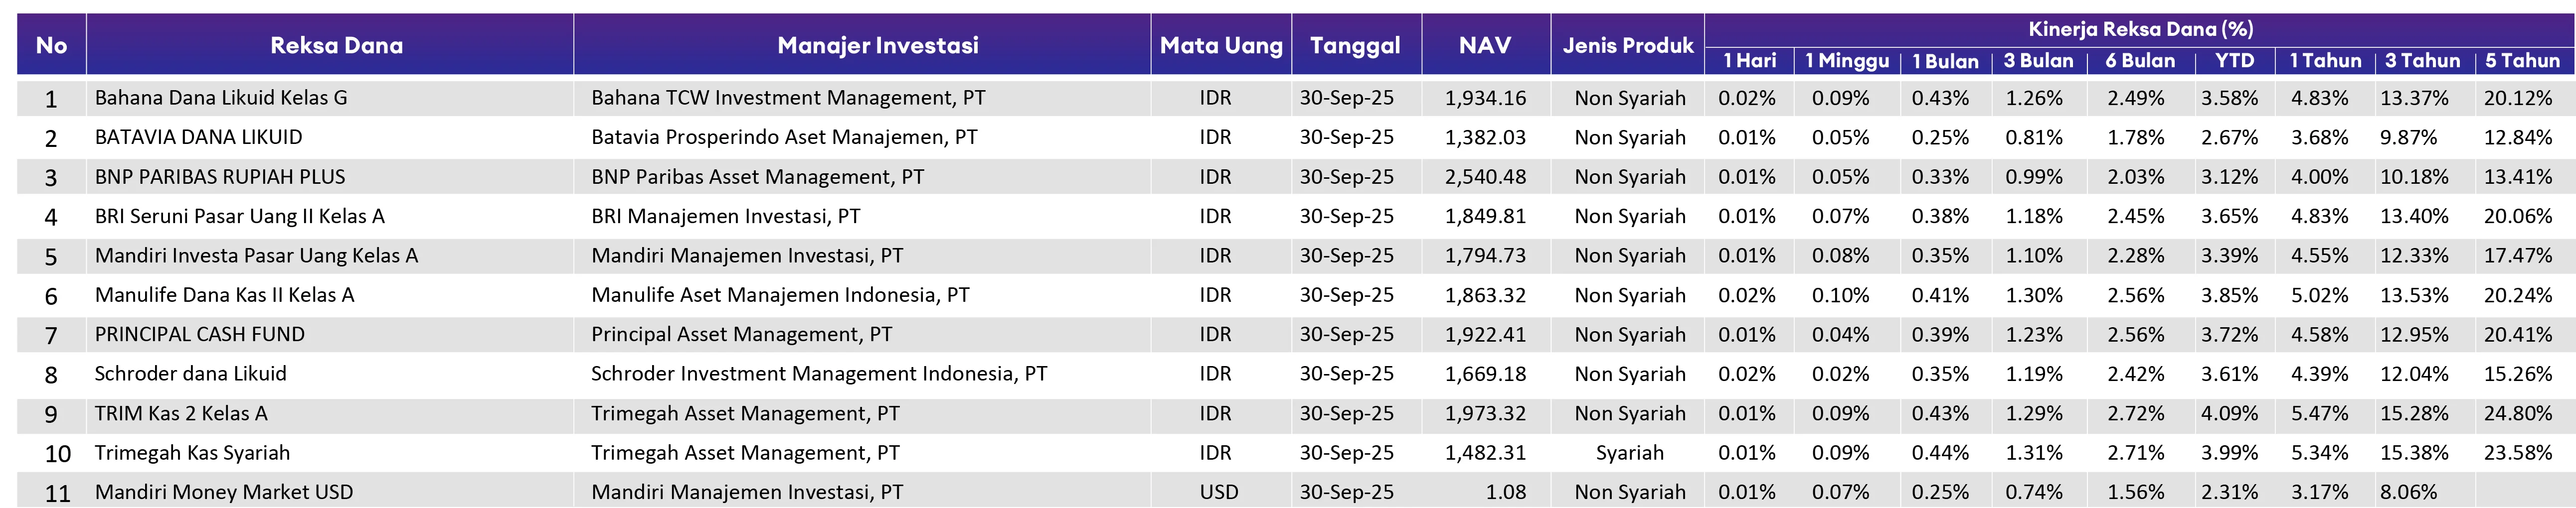Click the Mandiri Money Market USD fund
This screenshot has width=2576, height=508.
224,492
